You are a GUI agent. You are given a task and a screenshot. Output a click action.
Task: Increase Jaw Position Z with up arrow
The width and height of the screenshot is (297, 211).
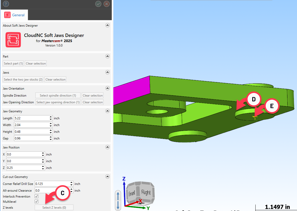coord(43,166)
